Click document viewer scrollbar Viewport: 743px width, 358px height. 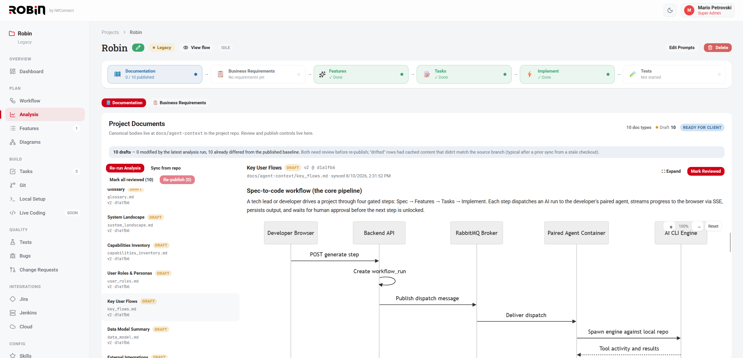click(x=730, y=242)
